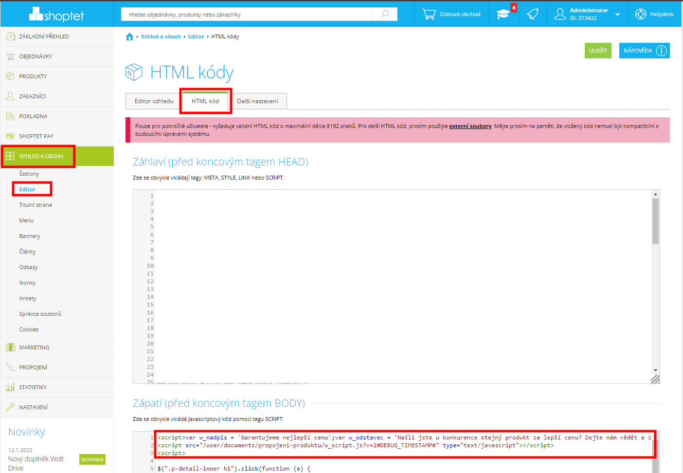Click the search magnifier icon

point(385,14)
